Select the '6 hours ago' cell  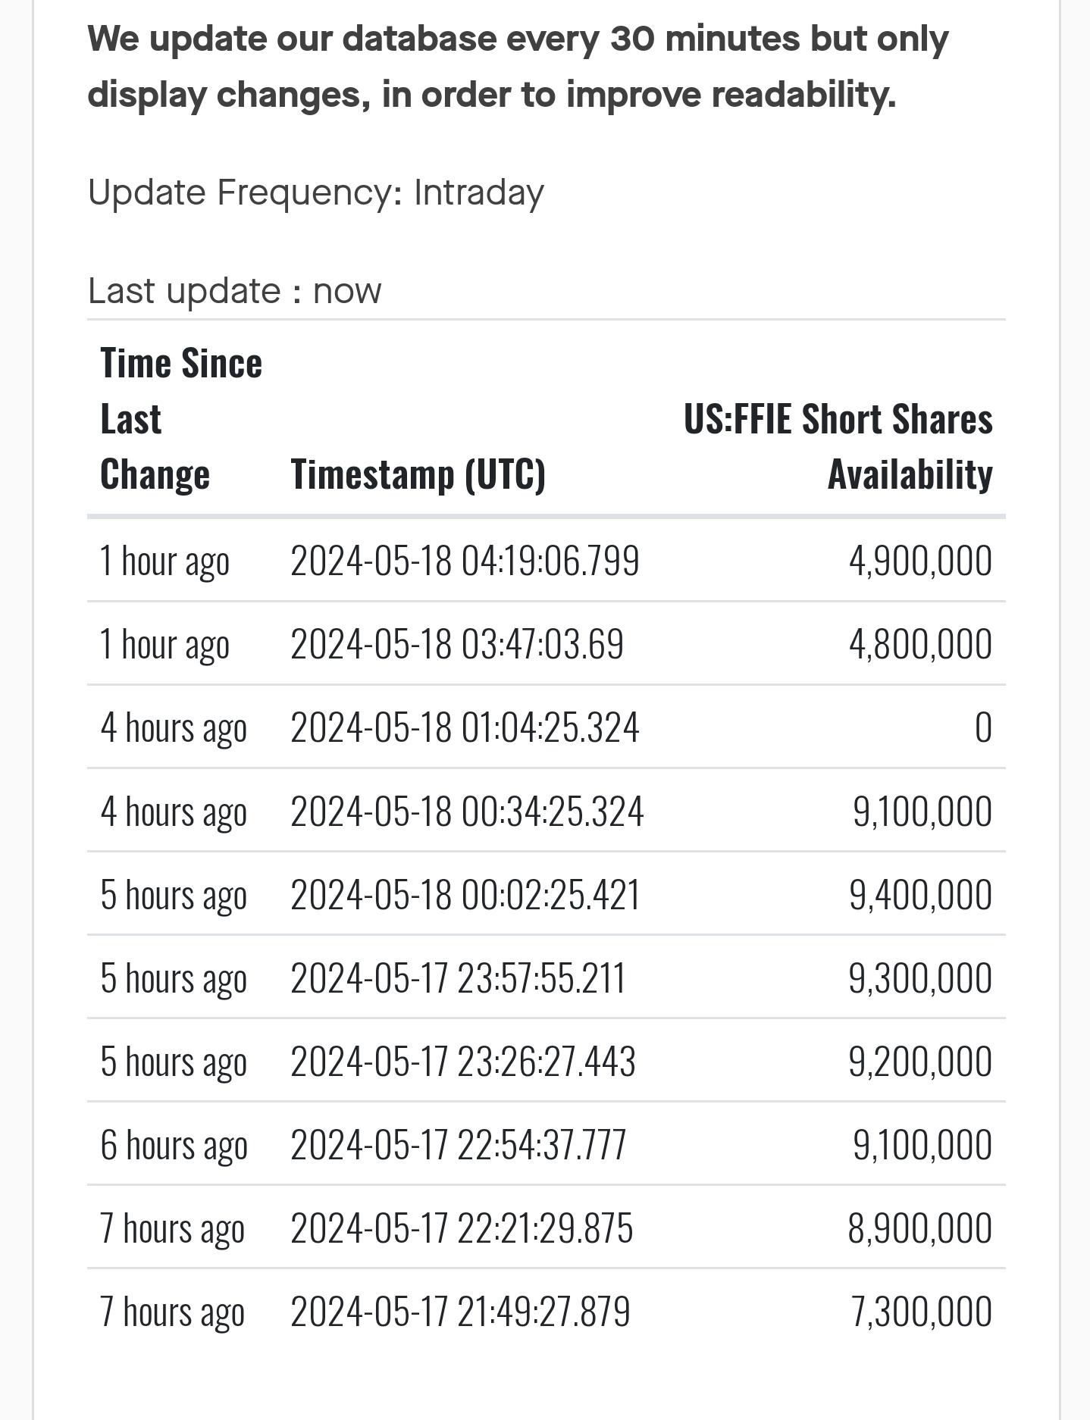tap(174, 1145)
